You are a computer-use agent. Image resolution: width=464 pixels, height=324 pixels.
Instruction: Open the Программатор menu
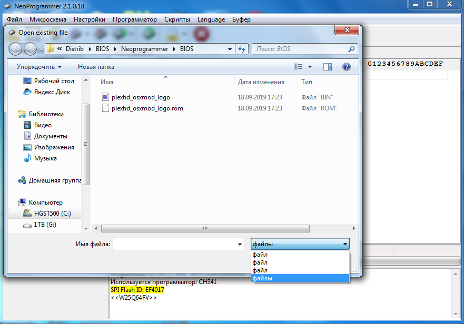135,19
